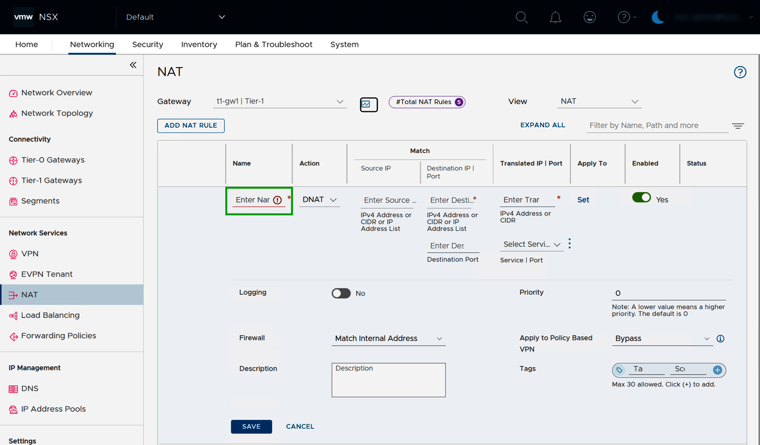Click the Enter Destination IP field

[450, 200]
